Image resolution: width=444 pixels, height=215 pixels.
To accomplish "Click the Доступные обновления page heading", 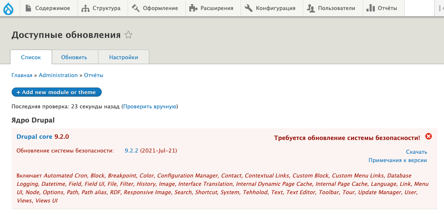I will click(66, 35).
